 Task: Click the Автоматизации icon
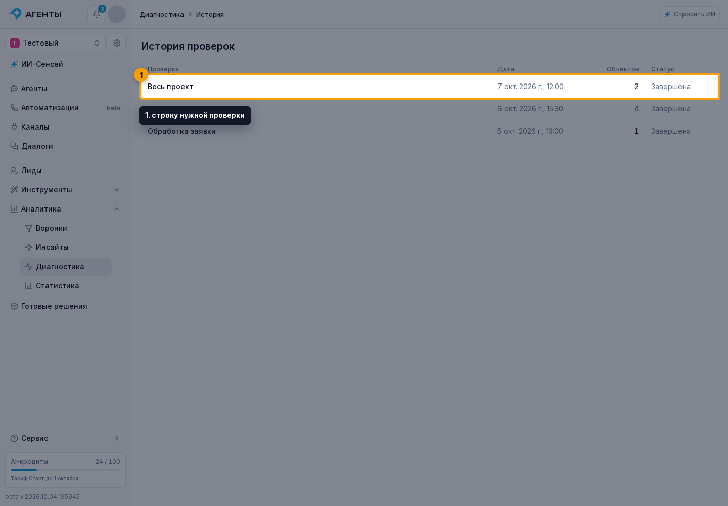coord(14,108)
